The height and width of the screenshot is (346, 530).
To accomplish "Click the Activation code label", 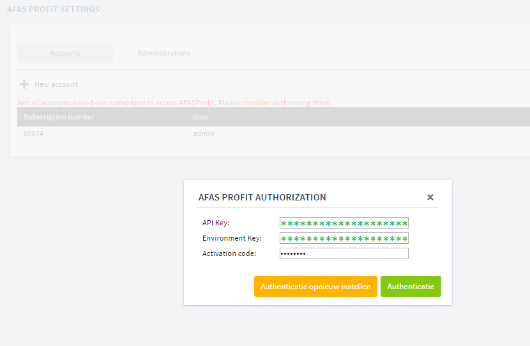I will point(229,253).
